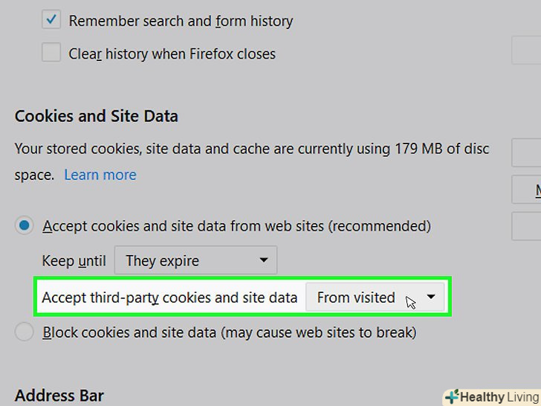The height and width of the screenshot is (406, 541).
Task: Open the Learn more link about disc space
Action: (100, 175)
